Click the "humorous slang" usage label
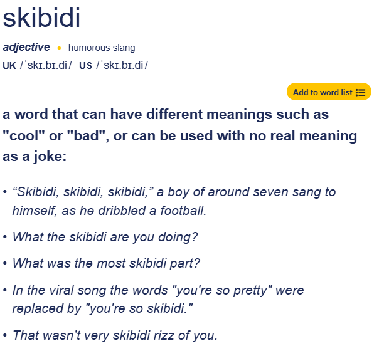The image size is (384, 351). tap(102, 48)
